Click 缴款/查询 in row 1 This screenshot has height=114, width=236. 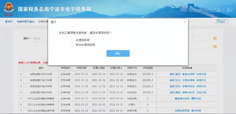[175, 74]
